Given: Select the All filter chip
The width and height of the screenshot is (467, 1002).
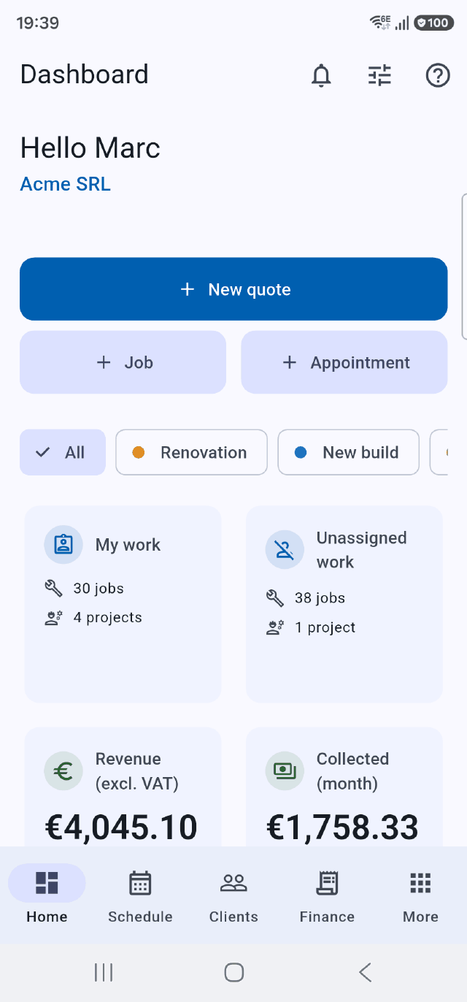Looking at the screenshot, I should (x=63, y=452).
